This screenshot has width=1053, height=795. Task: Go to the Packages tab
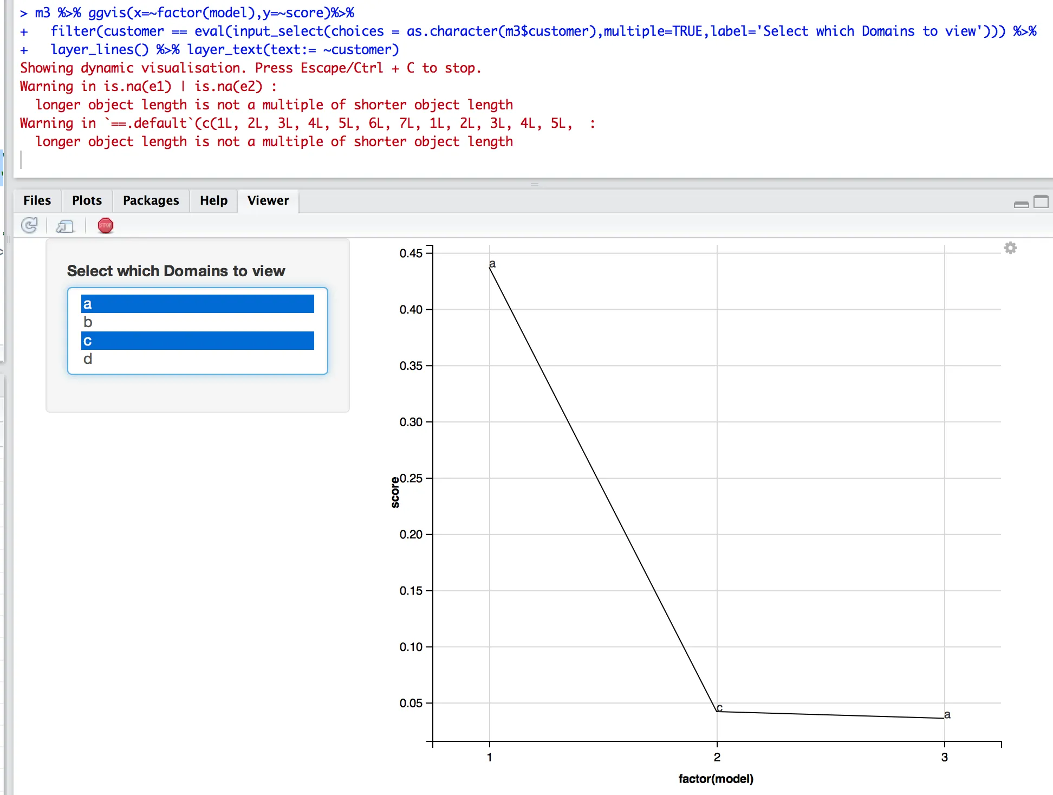151,201
